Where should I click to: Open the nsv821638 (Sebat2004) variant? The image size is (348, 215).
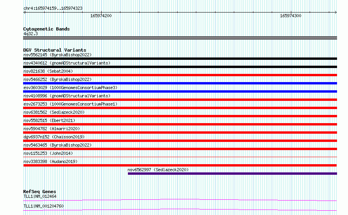tap(48, 71)
